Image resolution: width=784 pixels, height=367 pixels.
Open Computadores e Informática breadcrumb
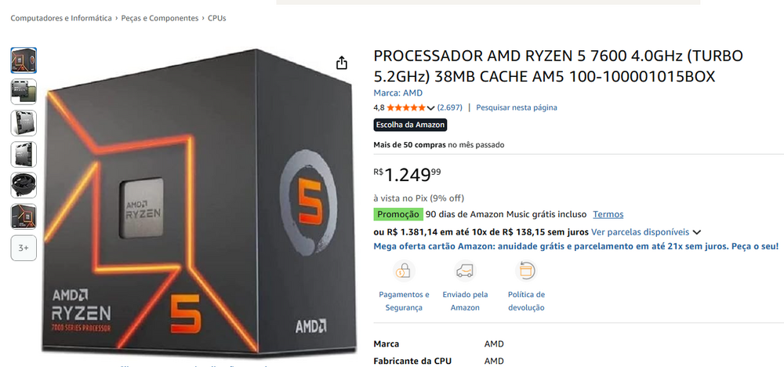(x=61, y=18)
